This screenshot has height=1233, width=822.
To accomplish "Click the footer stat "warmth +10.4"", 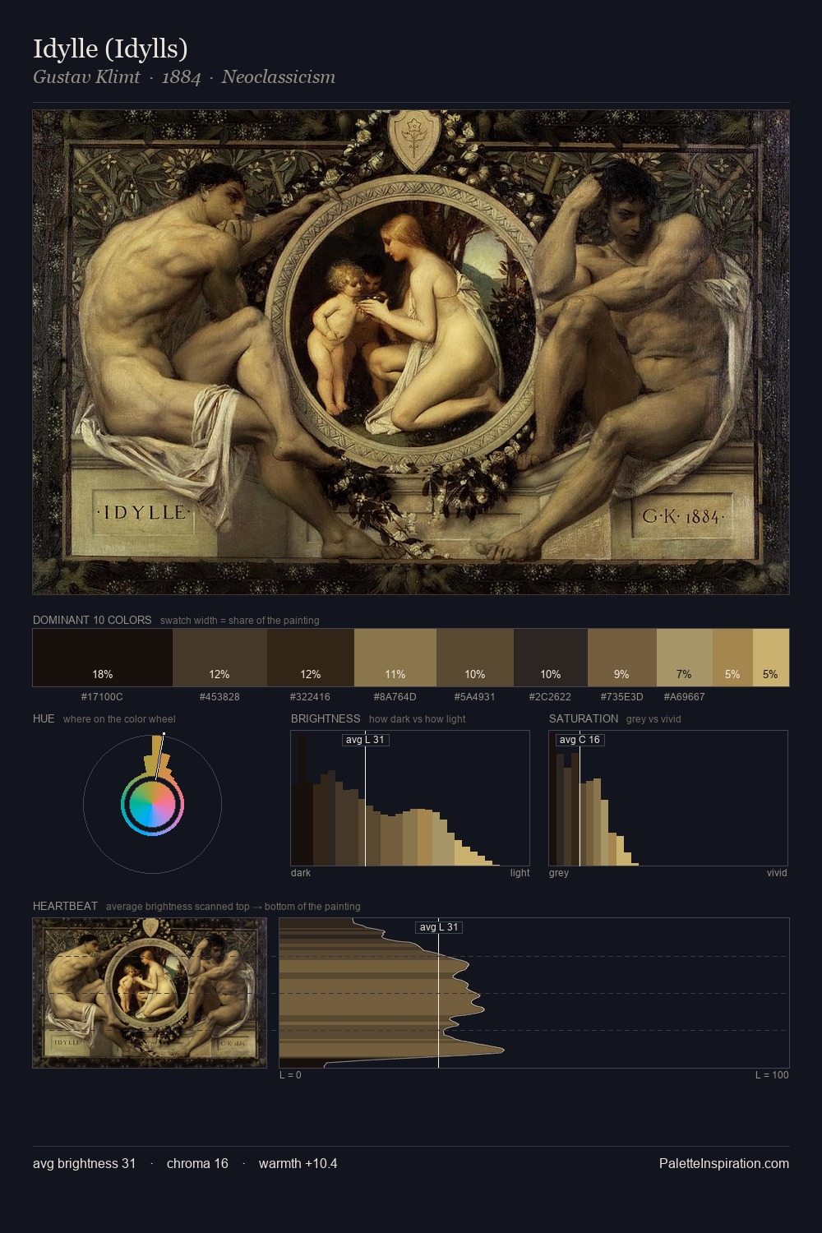I will (x=298, y=1163).
